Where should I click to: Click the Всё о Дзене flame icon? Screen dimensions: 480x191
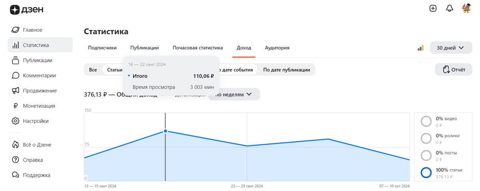(16, 145)
